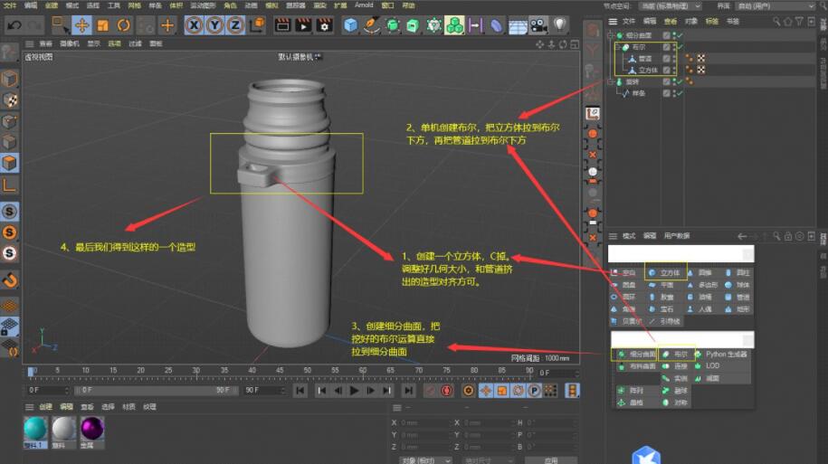Open render settings clapperboard gear
This screenshot has height=464, width=828.
click(x=325, y=24)
